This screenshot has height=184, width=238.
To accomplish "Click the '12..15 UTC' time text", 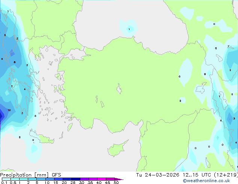I will point(197,175).
